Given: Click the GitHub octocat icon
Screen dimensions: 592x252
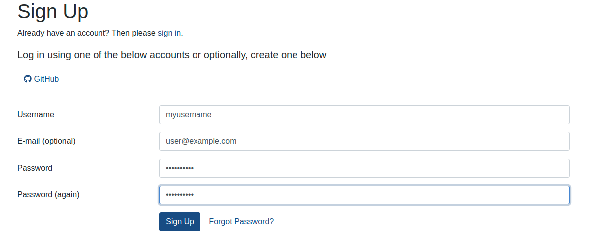Looking at the screenshot, I should 27,79.
